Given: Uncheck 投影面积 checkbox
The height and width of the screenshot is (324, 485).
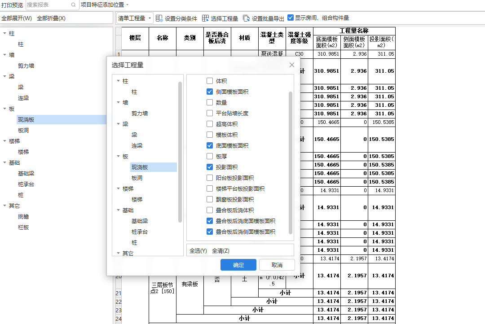Looking at the screenshot, I should pos(210,167).
